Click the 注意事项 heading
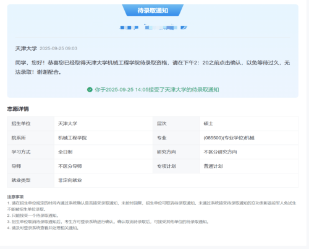The image size is (309, 249). [x=15, y=197]
